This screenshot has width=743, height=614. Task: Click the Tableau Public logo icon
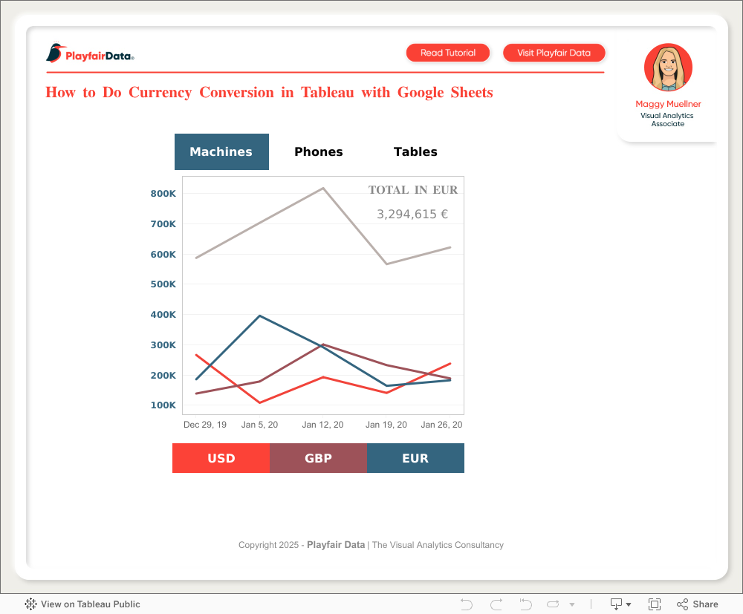30,604
